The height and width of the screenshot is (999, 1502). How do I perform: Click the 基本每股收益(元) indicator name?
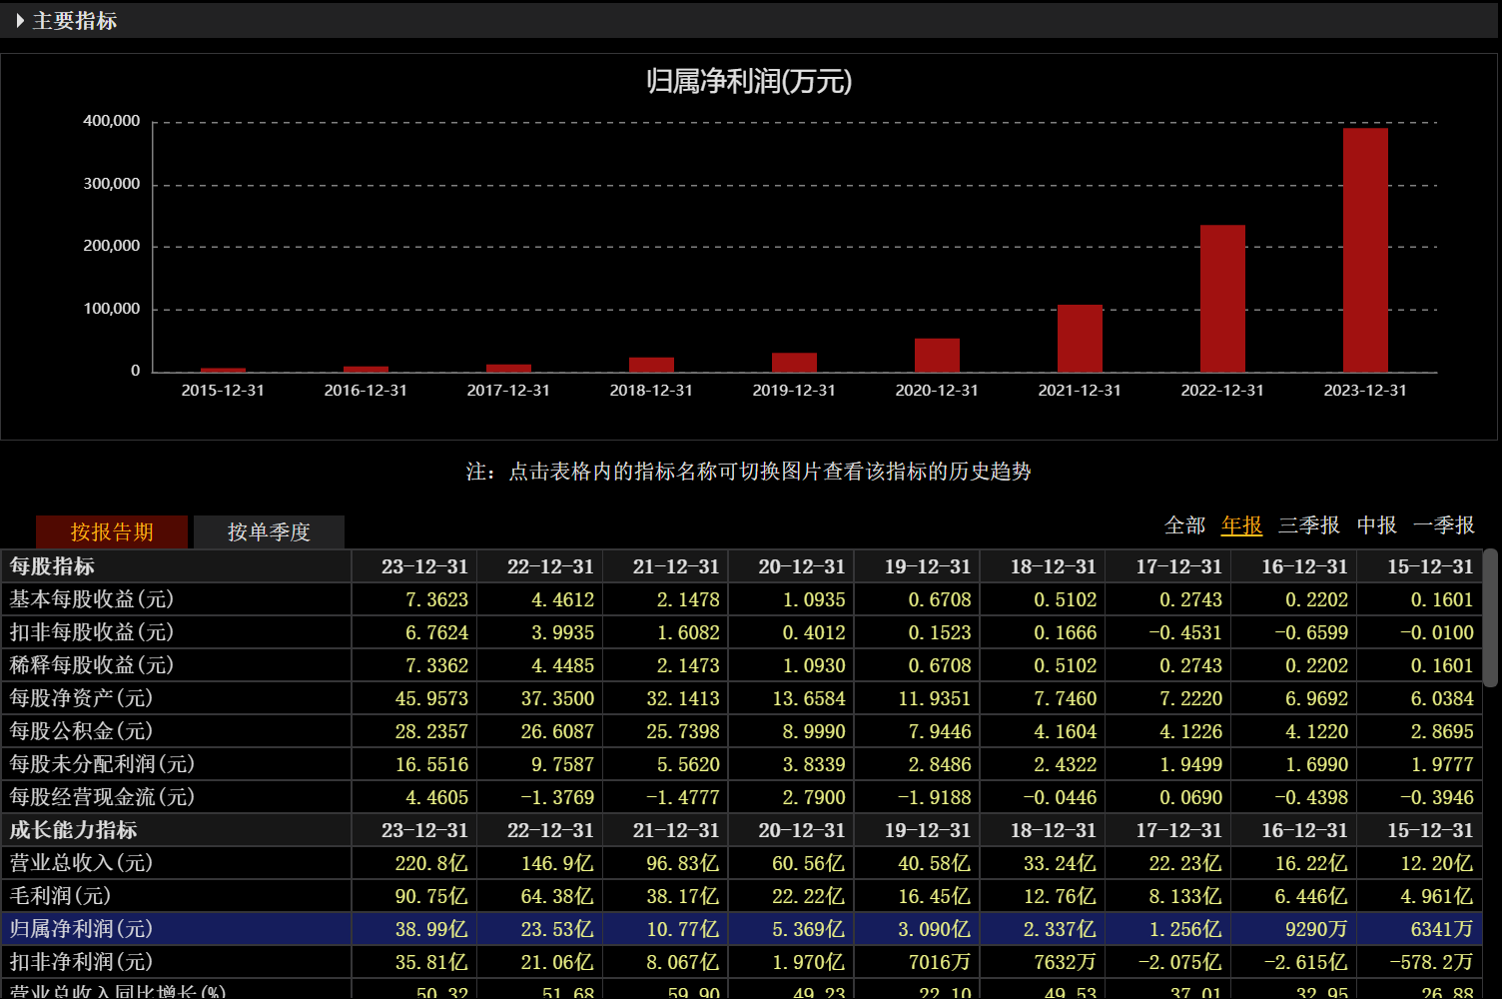92,599
